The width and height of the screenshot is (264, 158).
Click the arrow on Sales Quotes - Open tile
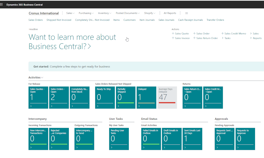(x=31, y=106)
